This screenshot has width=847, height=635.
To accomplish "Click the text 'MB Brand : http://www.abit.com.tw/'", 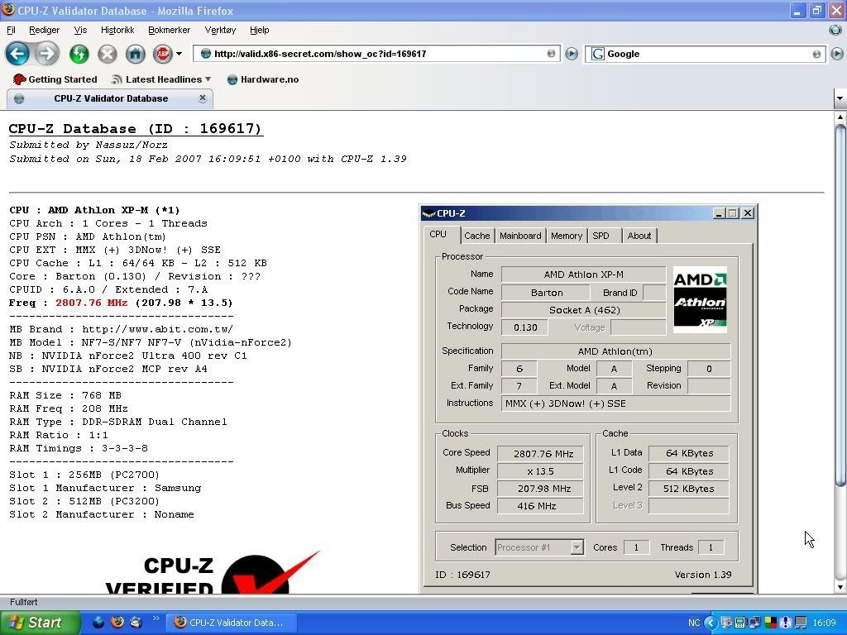I will 121,329.
